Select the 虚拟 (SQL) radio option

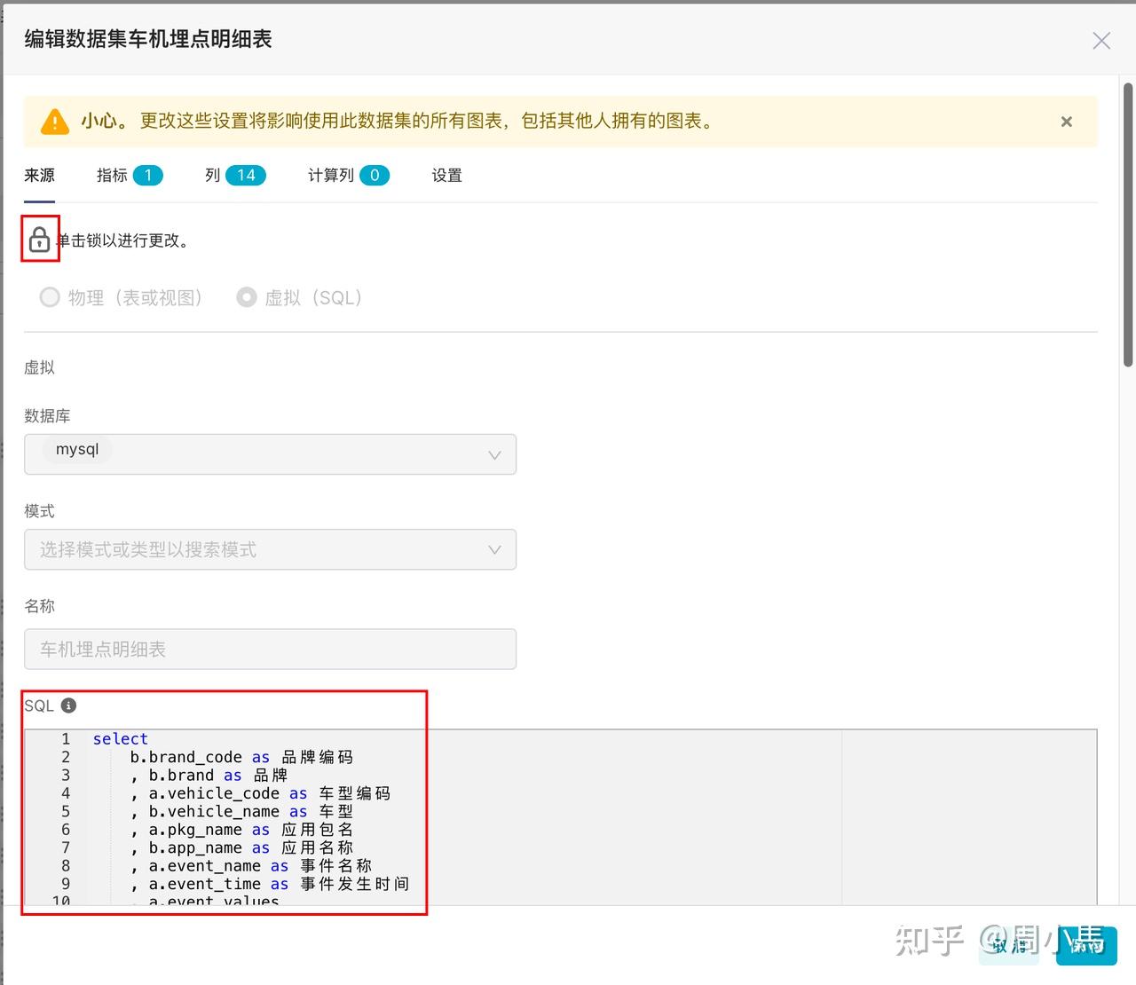[x=247, y=297]
